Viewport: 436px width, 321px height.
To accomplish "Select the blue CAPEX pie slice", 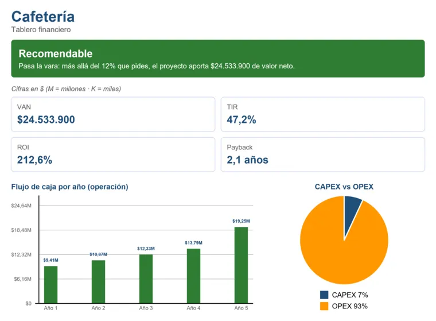I will click(x=351, y=212).
